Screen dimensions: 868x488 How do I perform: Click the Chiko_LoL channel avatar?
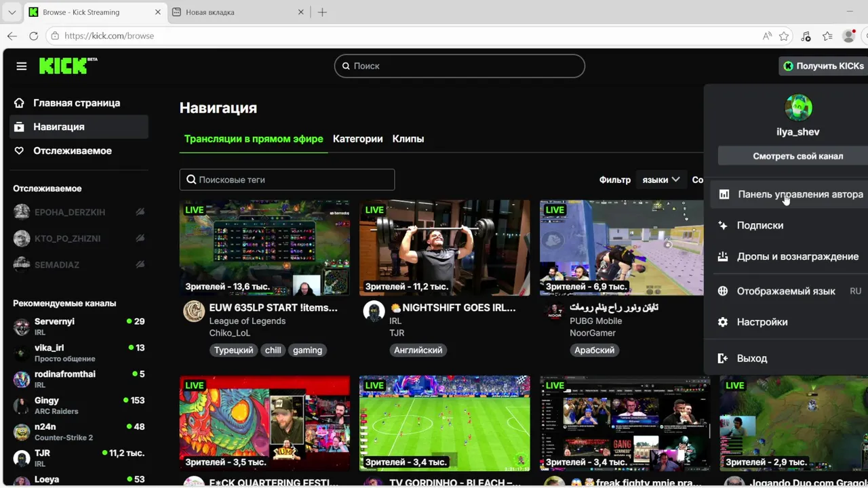pyautogui.click(x=194, y=311)
